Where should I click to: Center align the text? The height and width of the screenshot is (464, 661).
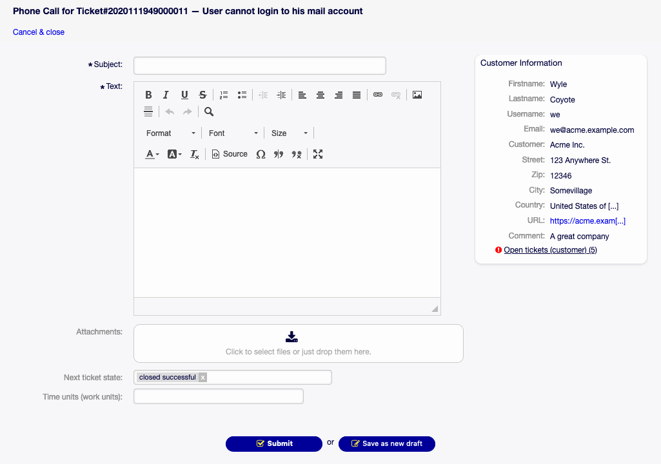click(x=320, y=95)
